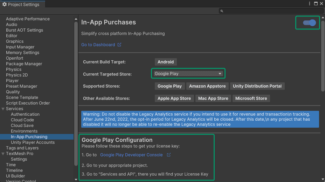Select UI Builder settings
This screenshot has width=325, height=182.
[15, 176]
